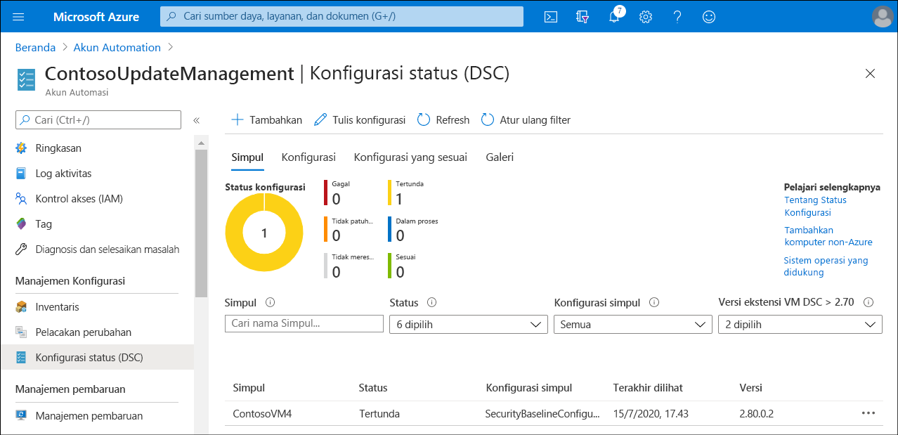Open directory and subscription filter icon
The width and height of the screenshot is (898, 435).
582,17
